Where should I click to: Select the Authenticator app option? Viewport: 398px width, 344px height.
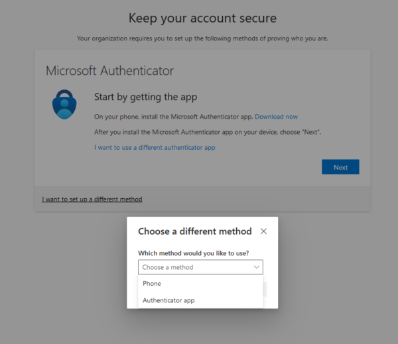point(200,300)
